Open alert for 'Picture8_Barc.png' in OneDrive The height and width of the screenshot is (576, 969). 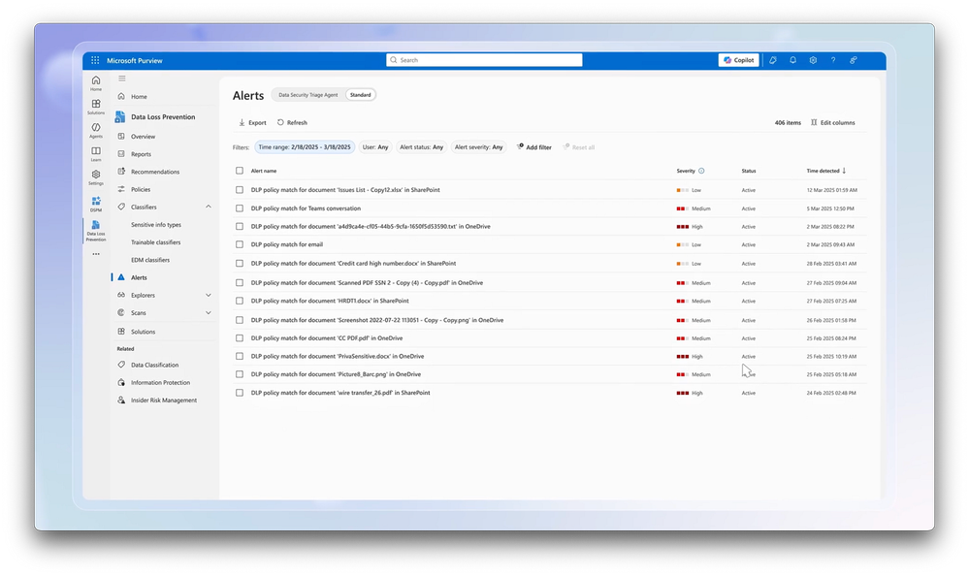[336, 374]
